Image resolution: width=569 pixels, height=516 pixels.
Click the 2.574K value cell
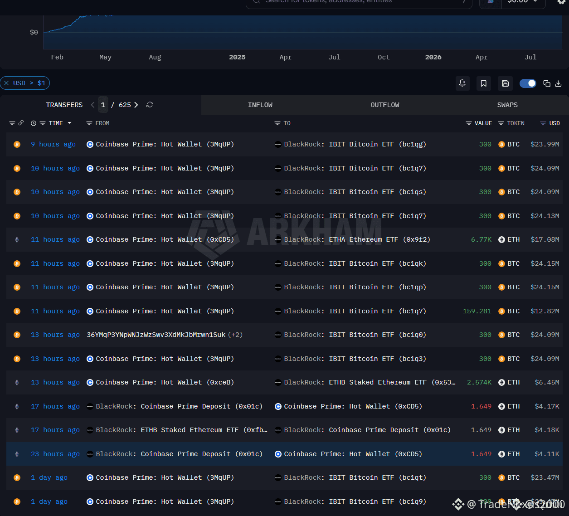tap(479, 382)
